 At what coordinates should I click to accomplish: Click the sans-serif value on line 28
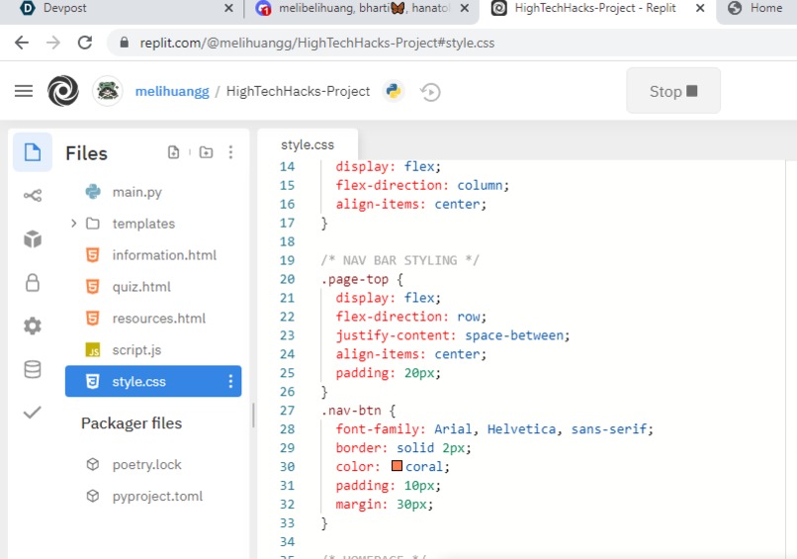609,429
